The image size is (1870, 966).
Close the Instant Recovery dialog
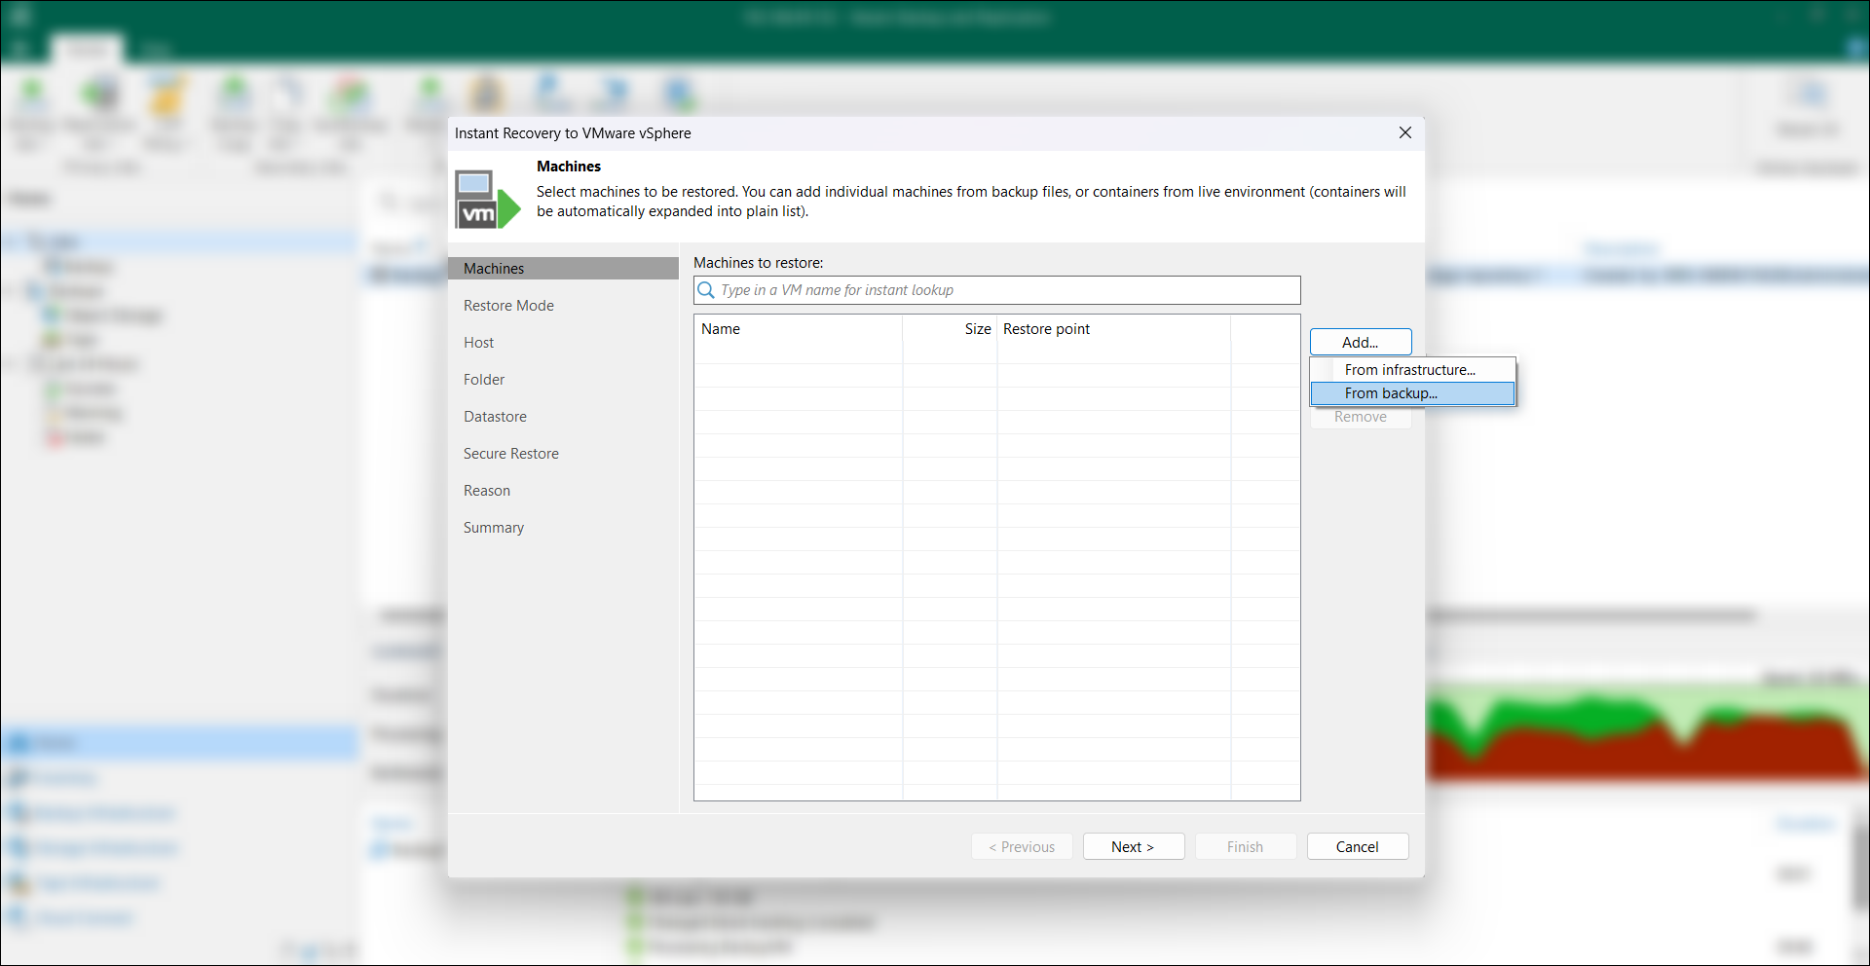click(x=1404, y=132)
